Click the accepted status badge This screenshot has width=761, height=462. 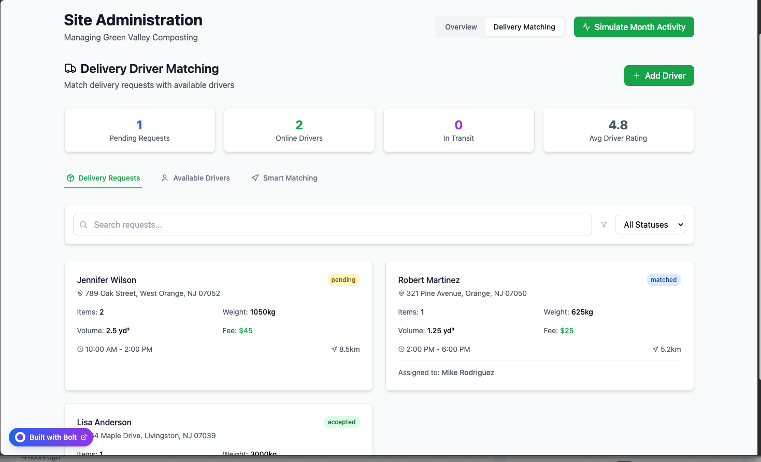pos(341,422)
